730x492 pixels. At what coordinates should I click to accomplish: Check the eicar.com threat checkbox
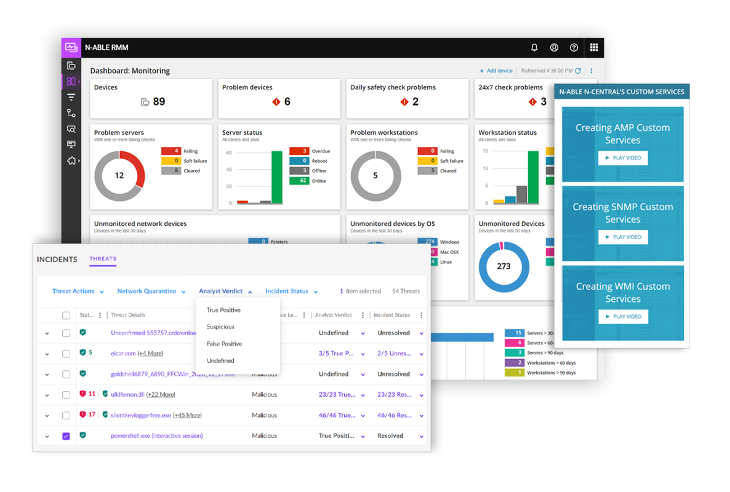point(66,354)
